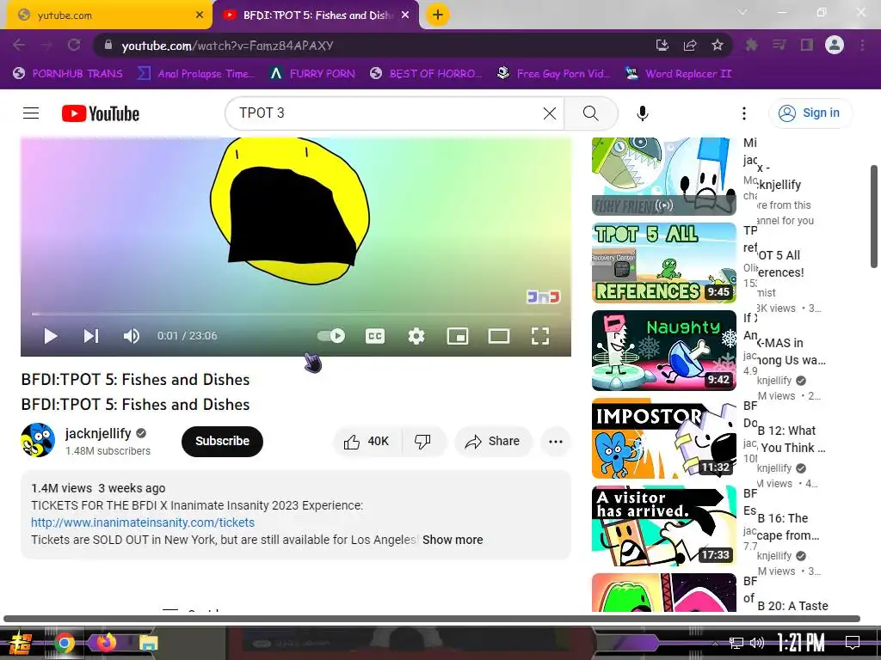Enable miniplayer mode icon
Viewport: 881px width, 660px height.
coord(458,336)
